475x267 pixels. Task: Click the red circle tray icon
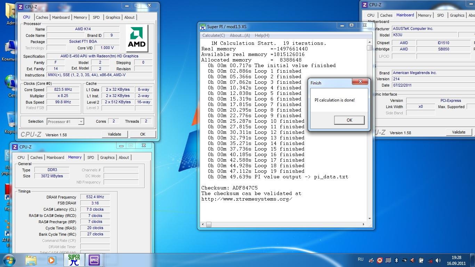[x=380, y=260]
